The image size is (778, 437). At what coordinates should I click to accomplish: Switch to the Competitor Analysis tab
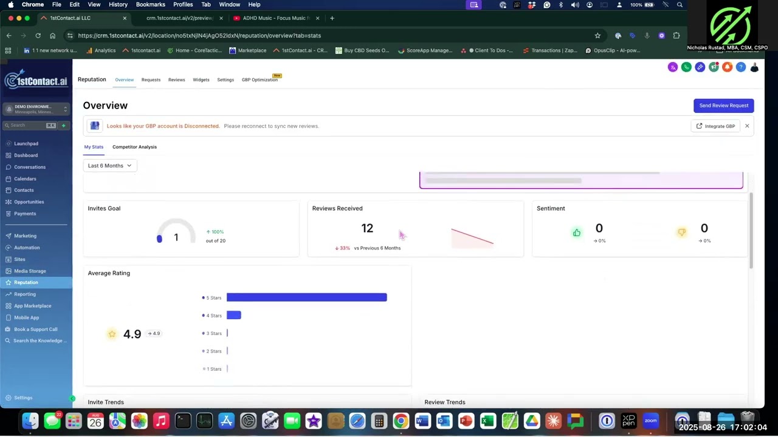[134, 147]
